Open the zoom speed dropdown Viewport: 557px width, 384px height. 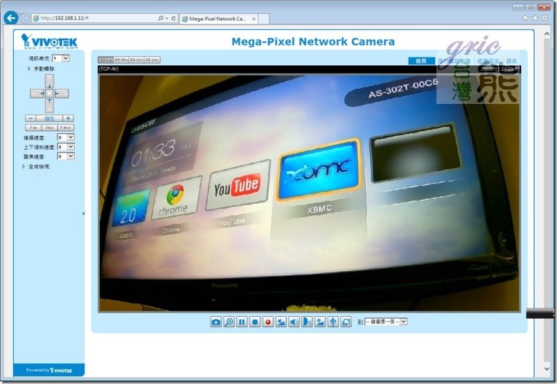point(66,156)
